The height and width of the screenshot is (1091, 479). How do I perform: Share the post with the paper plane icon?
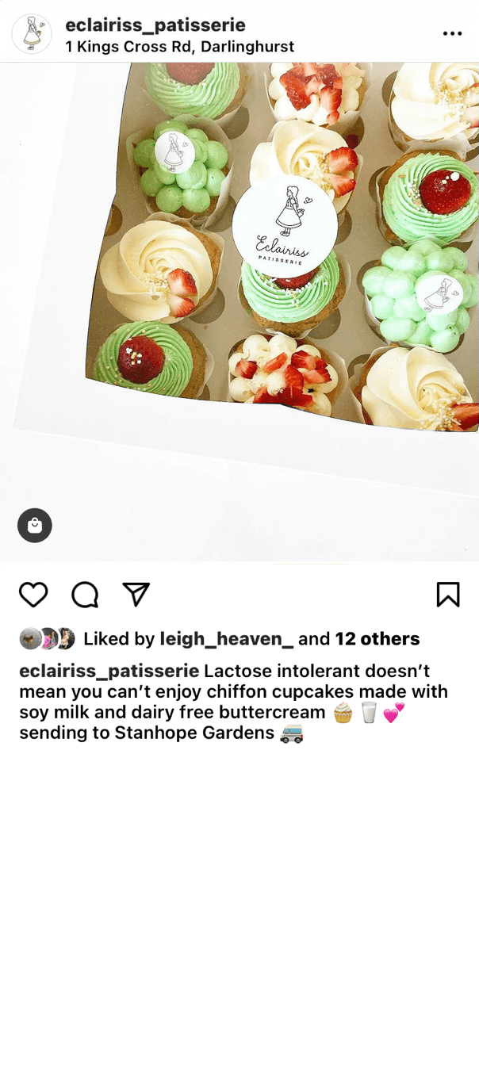[x=136, y=594]
